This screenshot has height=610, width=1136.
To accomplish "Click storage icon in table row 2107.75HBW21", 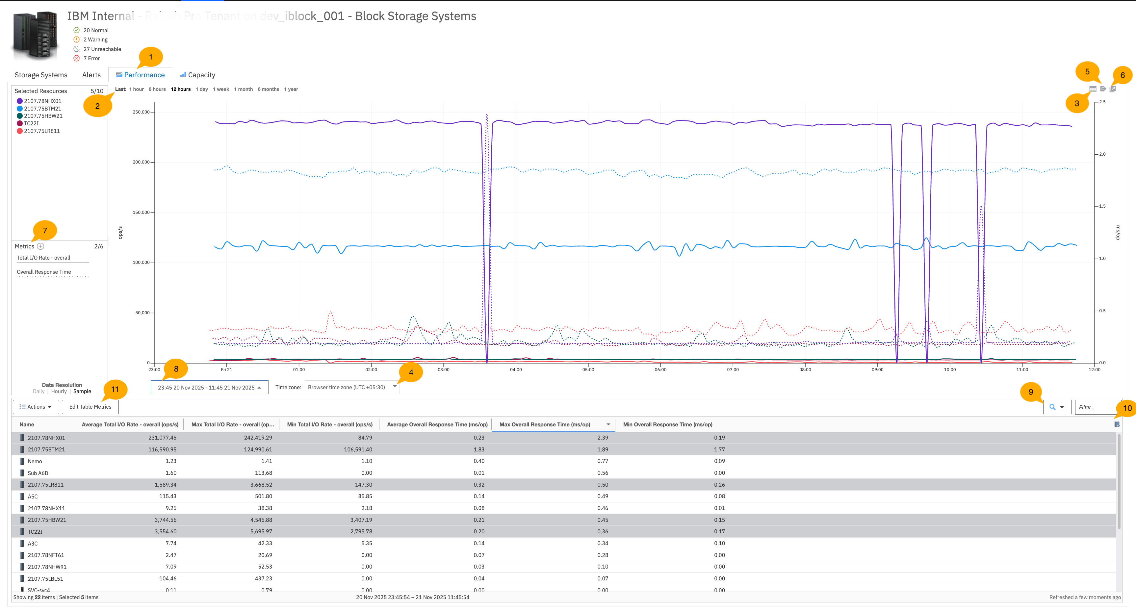I will (22, 520).
